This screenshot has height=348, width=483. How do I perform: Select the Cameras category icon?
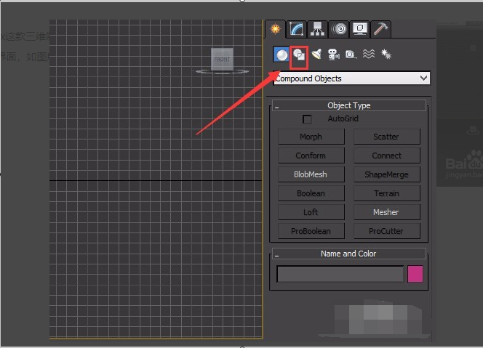pyautogui.click(x=334, y=54)
